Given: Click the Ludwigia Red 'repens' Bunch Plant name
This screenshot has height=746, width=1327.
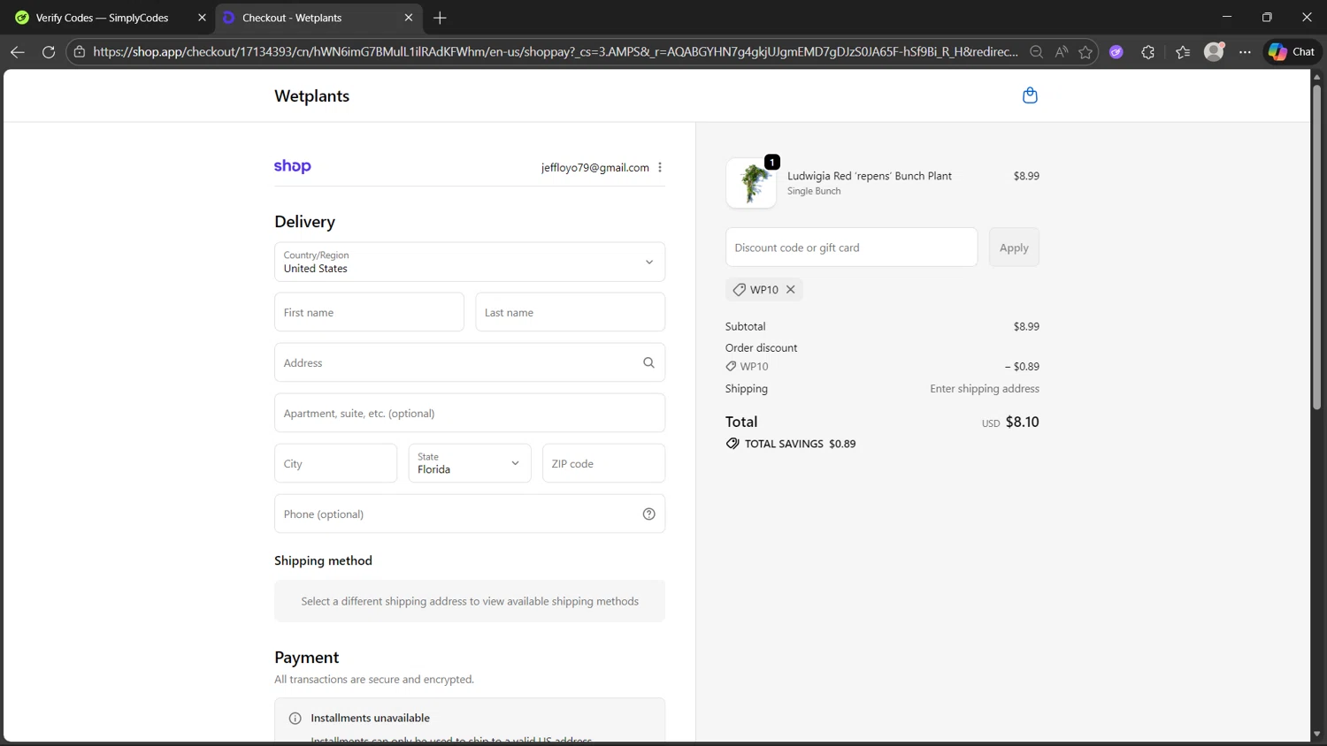Looking at the screenshot, I should (x=870, y=176).
